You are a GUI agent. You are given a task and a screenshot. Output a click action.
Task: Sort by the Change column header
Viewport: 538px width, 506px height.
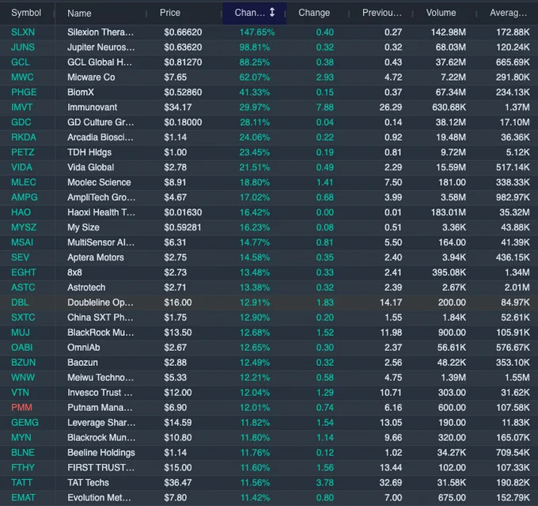[314, 13]
